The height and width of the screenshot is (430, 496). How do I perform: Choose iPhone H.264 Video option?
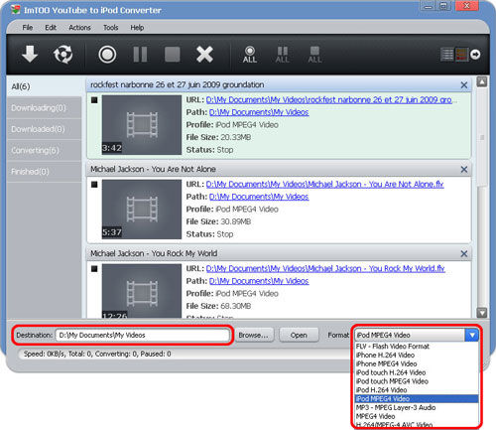click(x=417, y=356)
